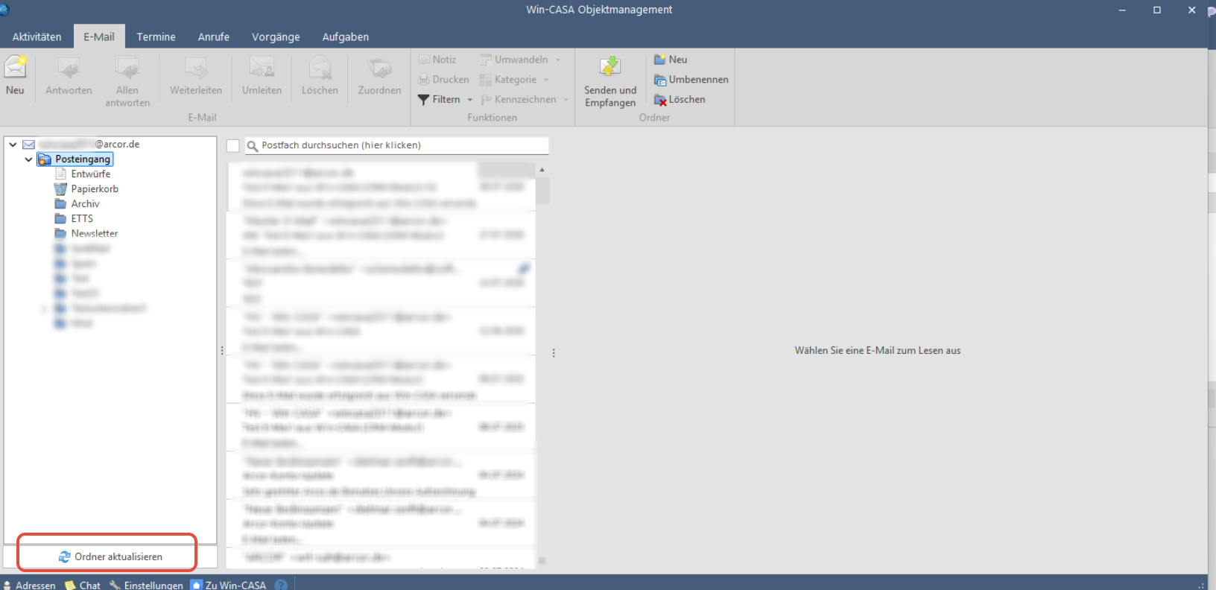Click the mail list scroll-up arrow
Screen dimensions: 1216x590
click(x=542, y=170)
